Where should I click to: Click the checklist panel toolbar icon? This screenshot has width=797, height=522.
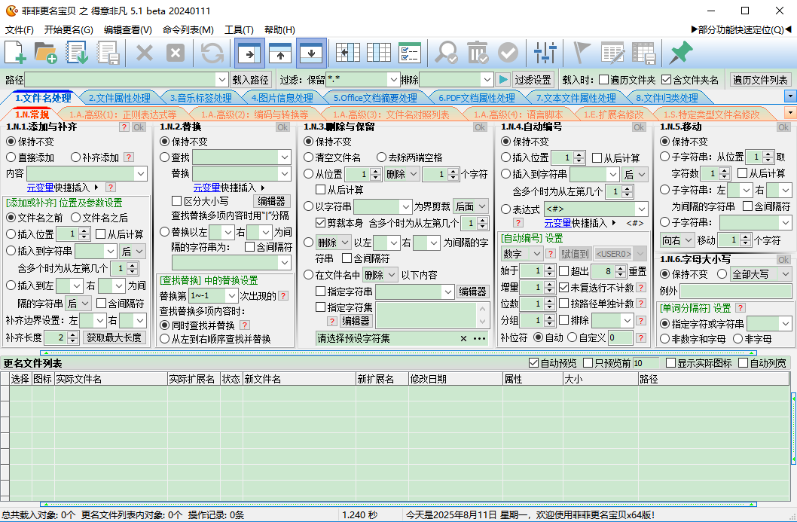point(409,53)
